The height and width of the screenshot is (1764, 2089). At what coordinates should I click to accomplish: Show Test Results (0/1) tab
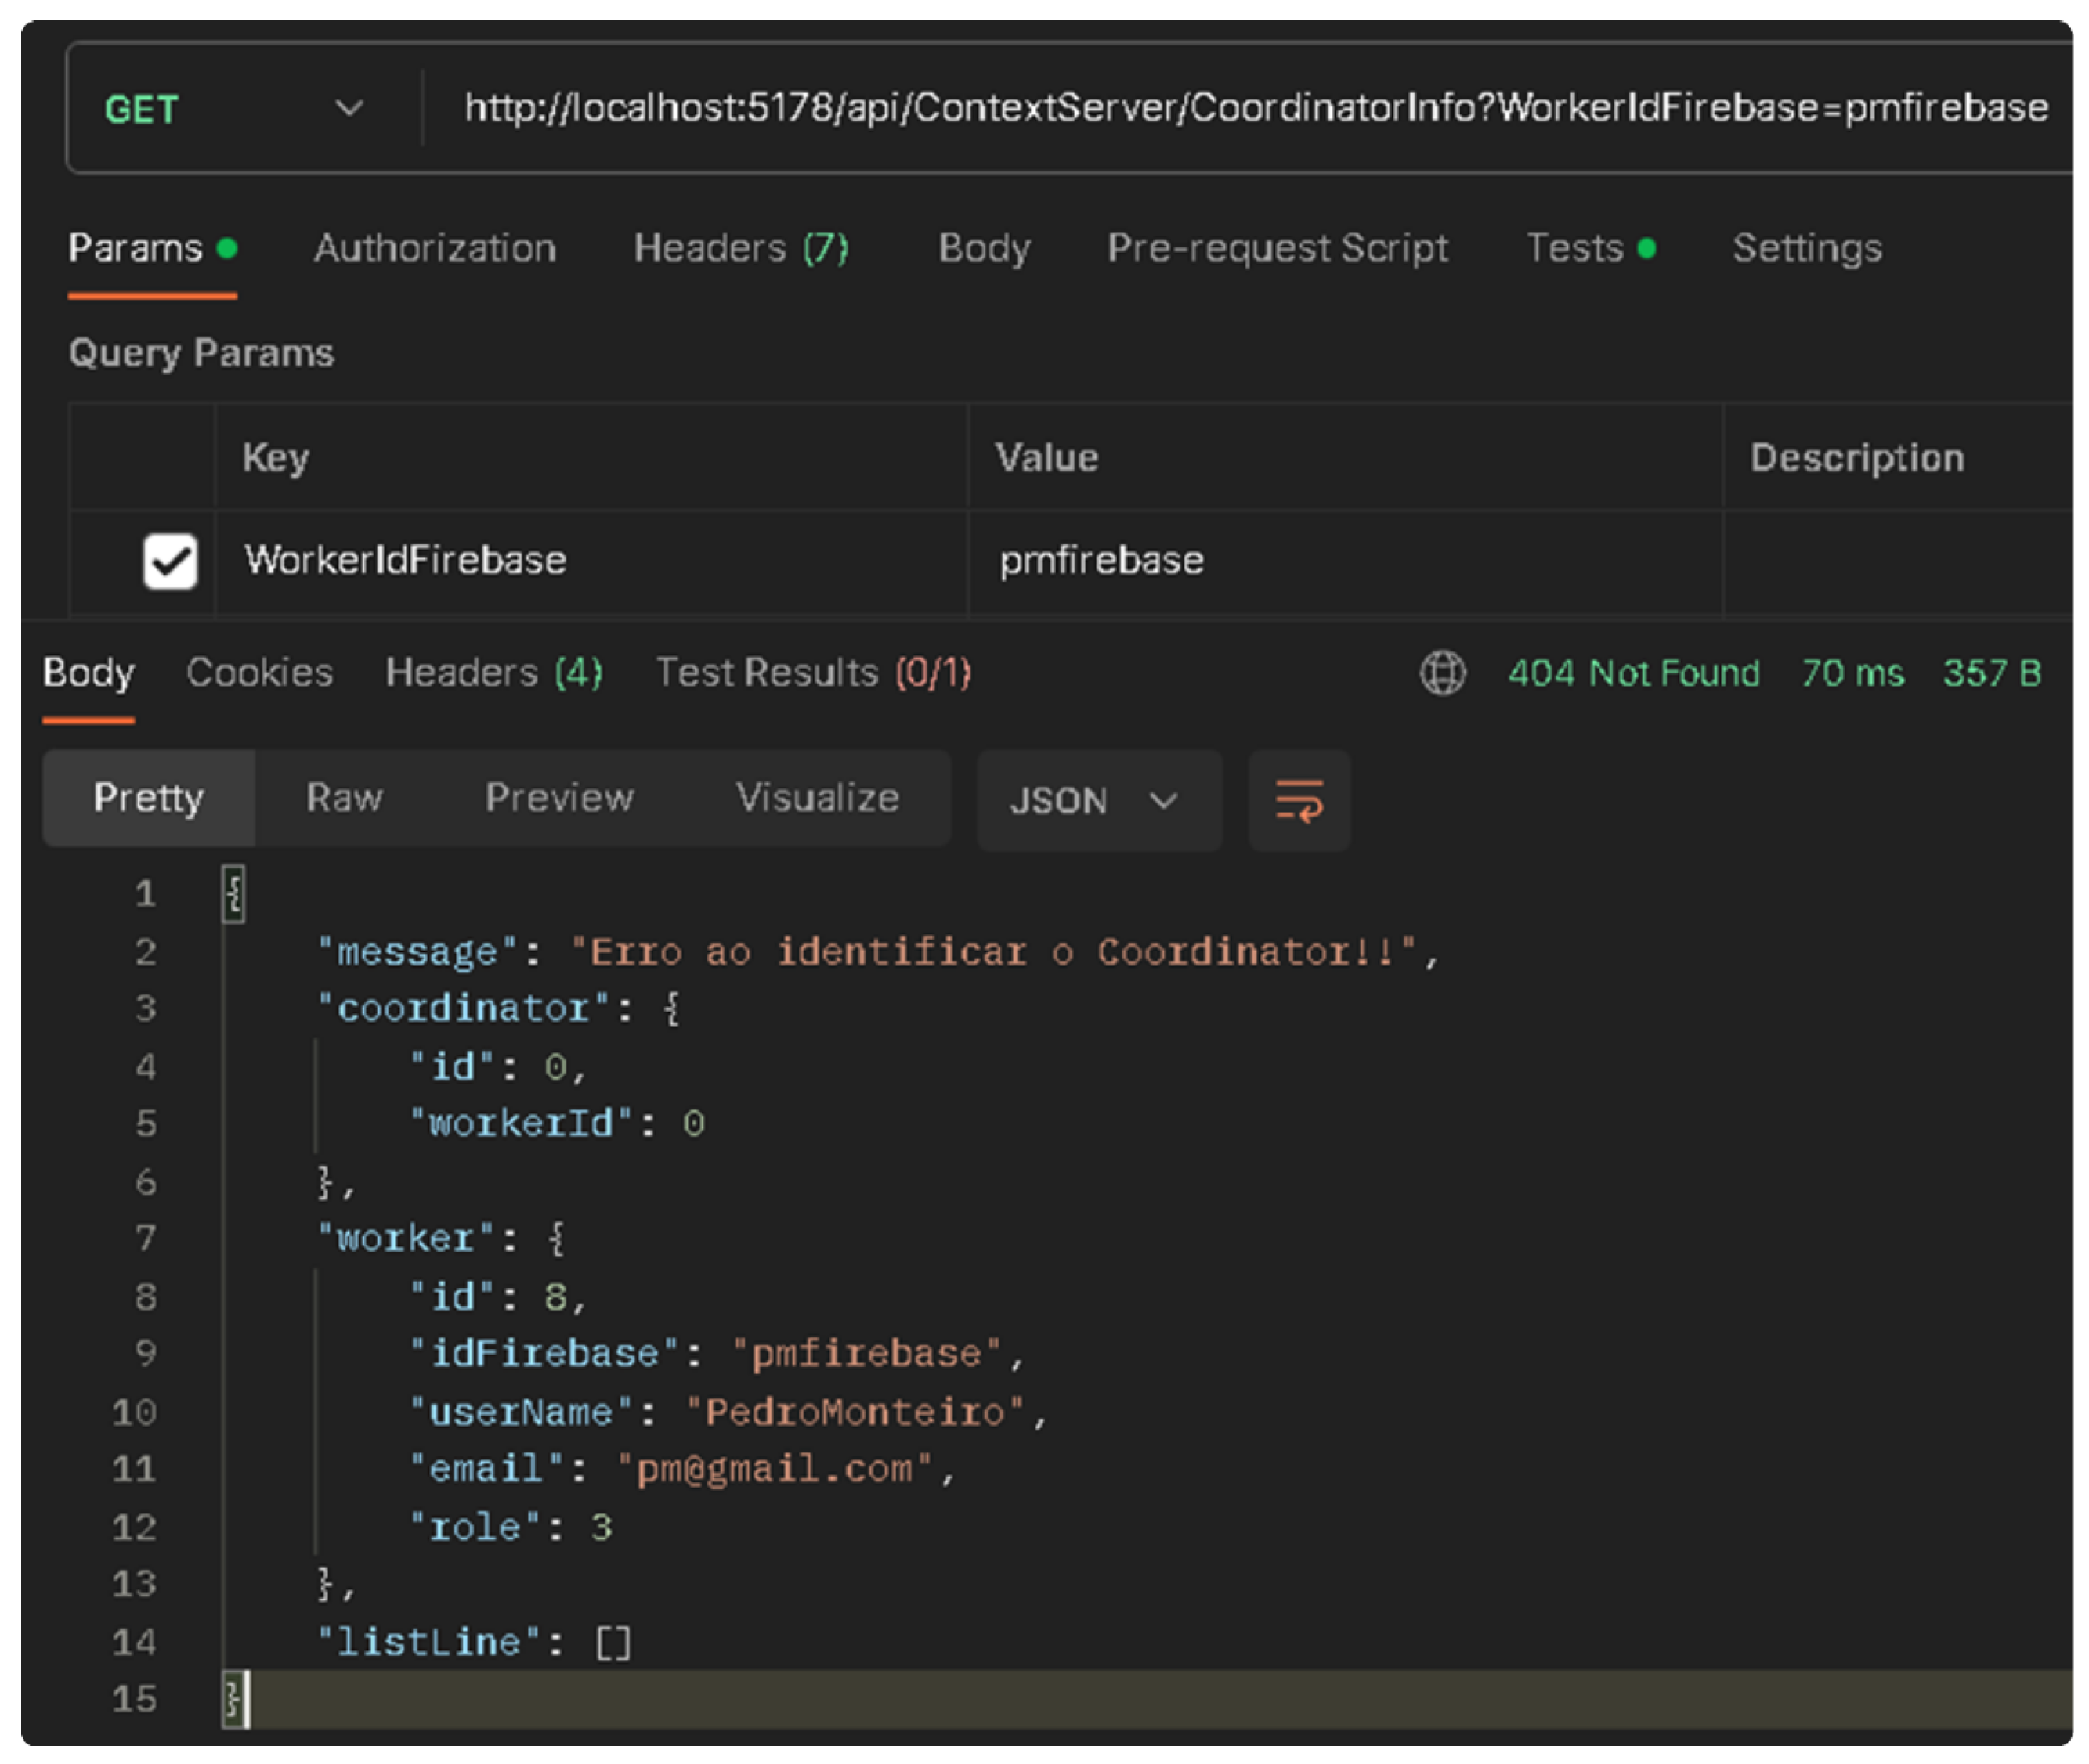pyautogui.click(x=812, y=673)
